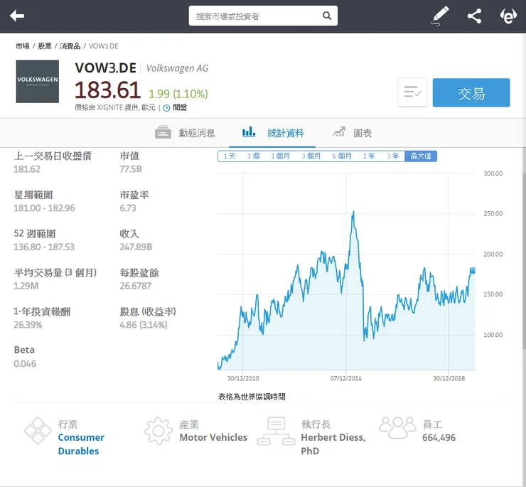Open the eToro logo icon at top right
This screenshot has height=487, width=526.
[x=508, y=16]
